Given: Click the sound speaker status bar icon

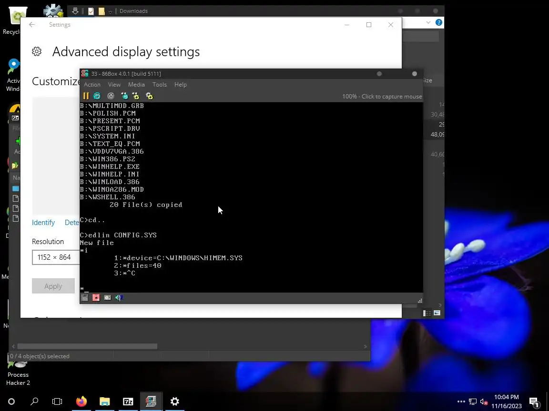Looking at the screenshot, I should pyautogui.click(x=119, y=297).
